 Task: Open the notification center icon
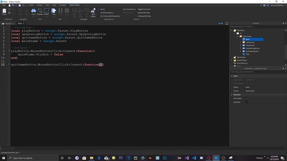(283, 158)
